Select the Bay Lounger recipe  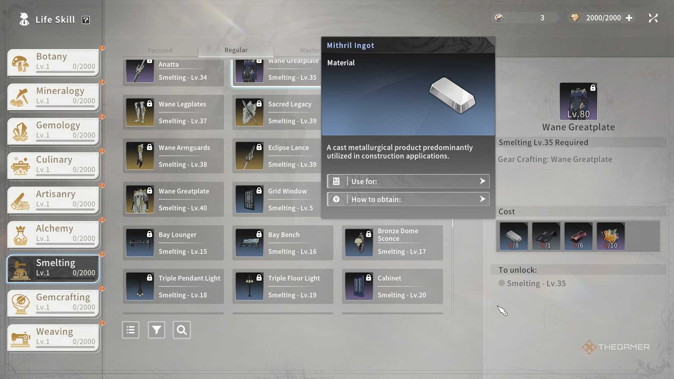click(173, 243)
